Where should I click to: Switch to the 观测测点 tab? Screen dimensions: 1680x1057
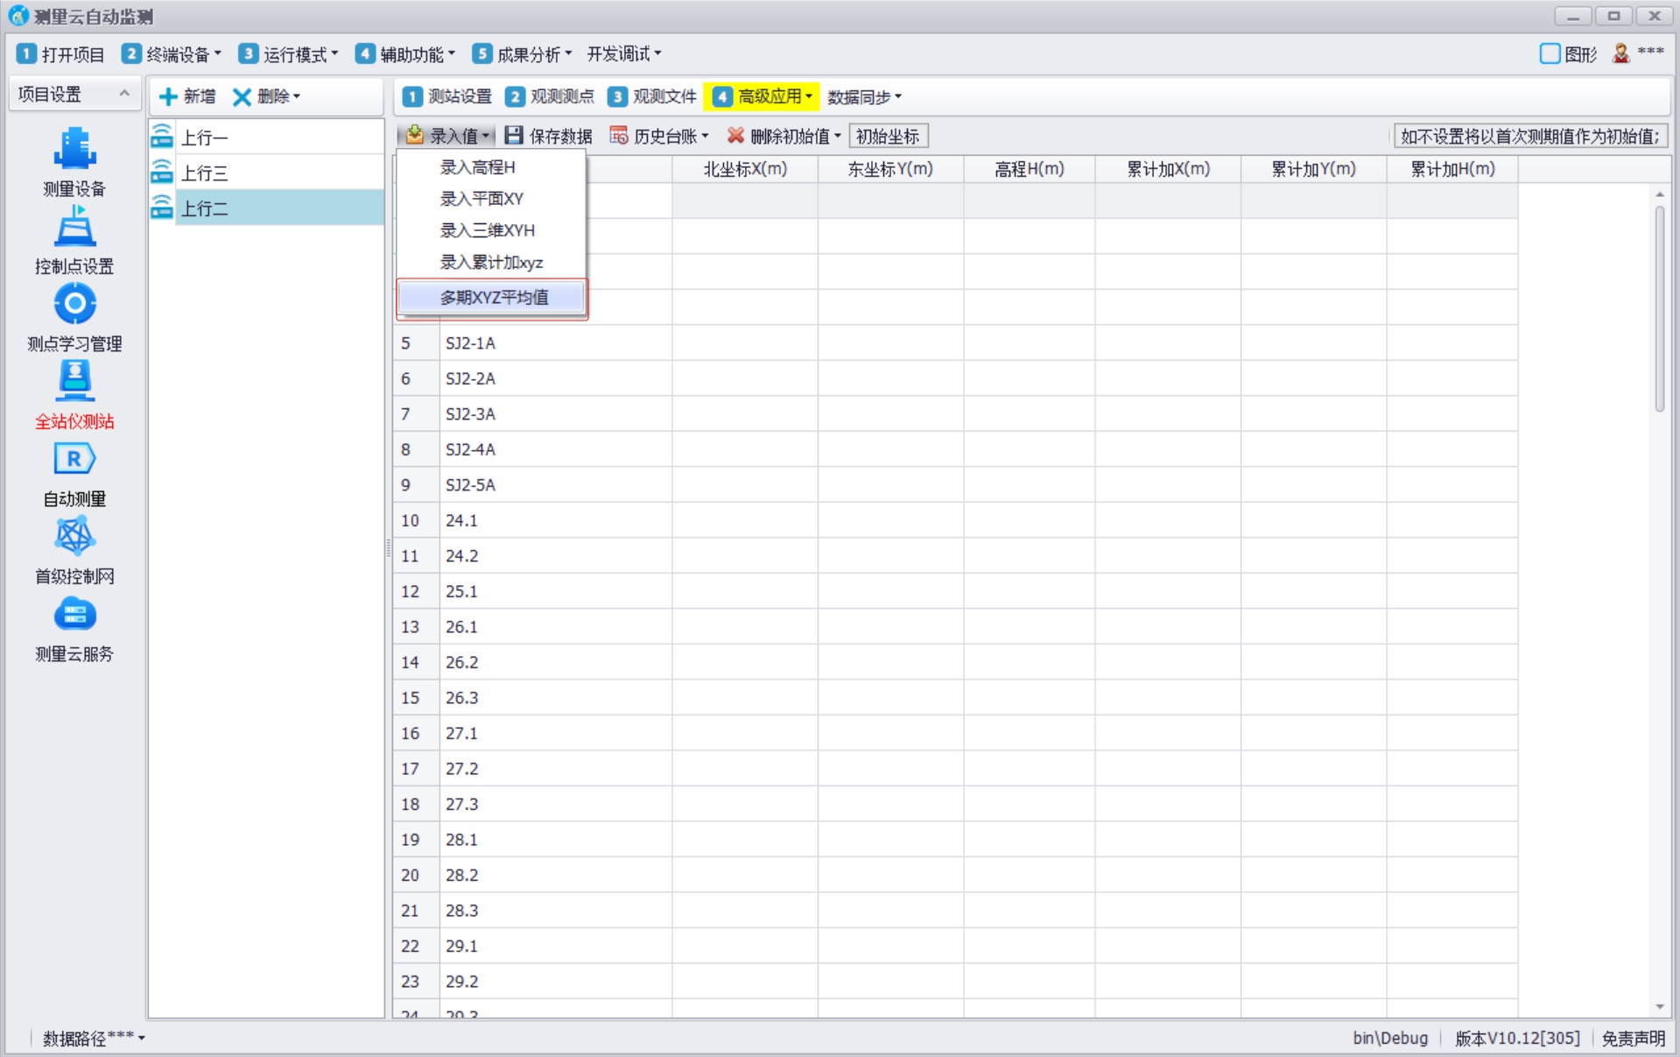tap(551, 97)
